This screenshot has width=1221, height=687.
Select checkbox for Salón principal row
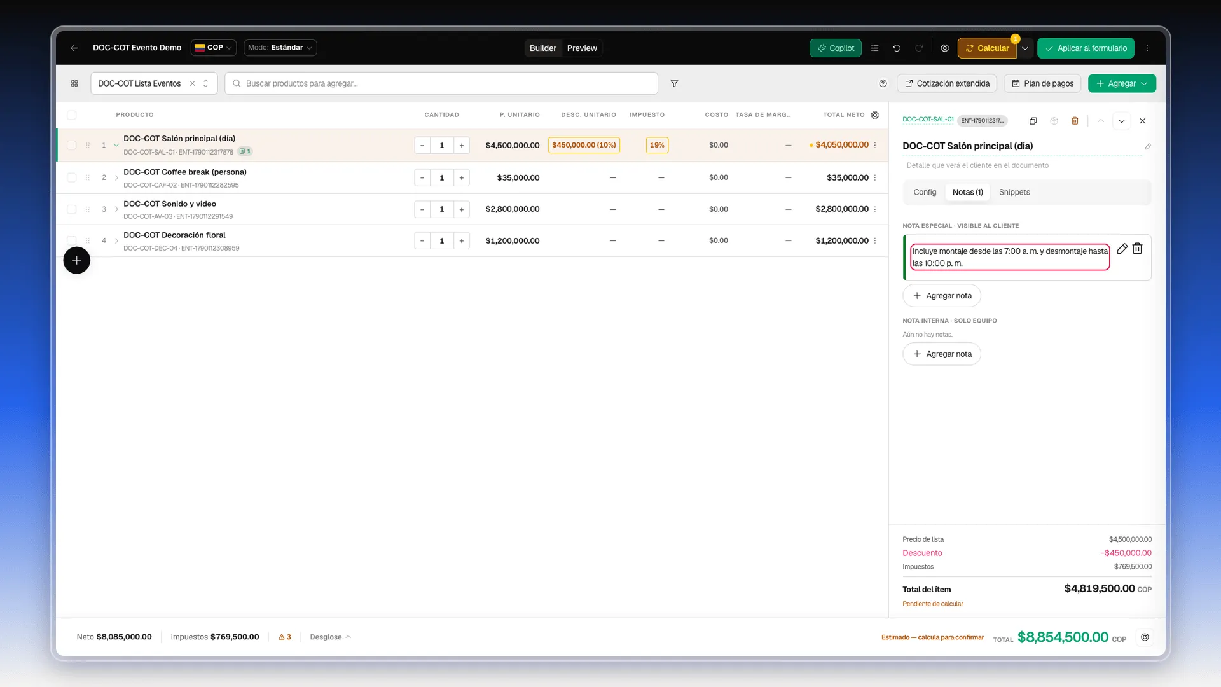[x=72, y=145]
